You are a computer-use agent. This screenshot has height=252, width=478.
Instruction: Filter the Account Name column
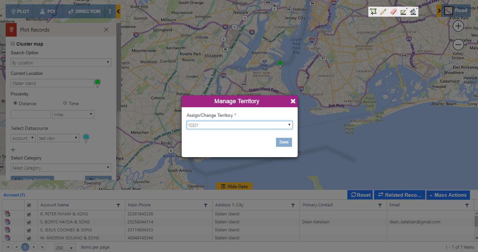118,205
